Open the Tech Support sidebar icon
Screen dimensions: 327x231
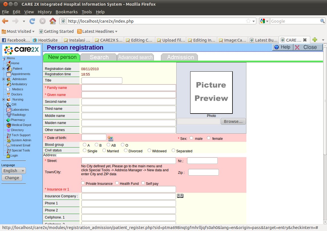coord(9,135)
